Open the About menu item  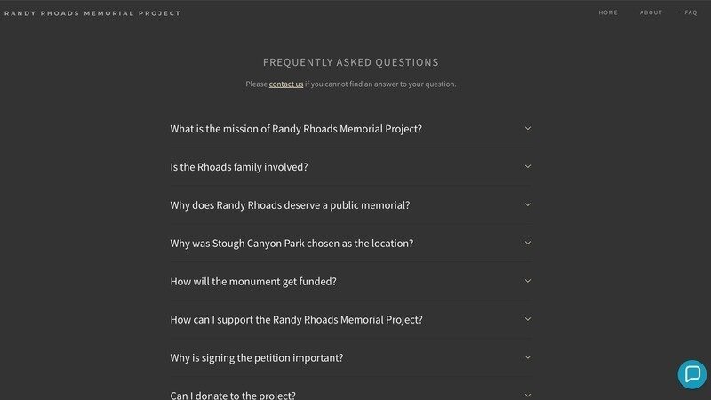(x=651, y=12)
